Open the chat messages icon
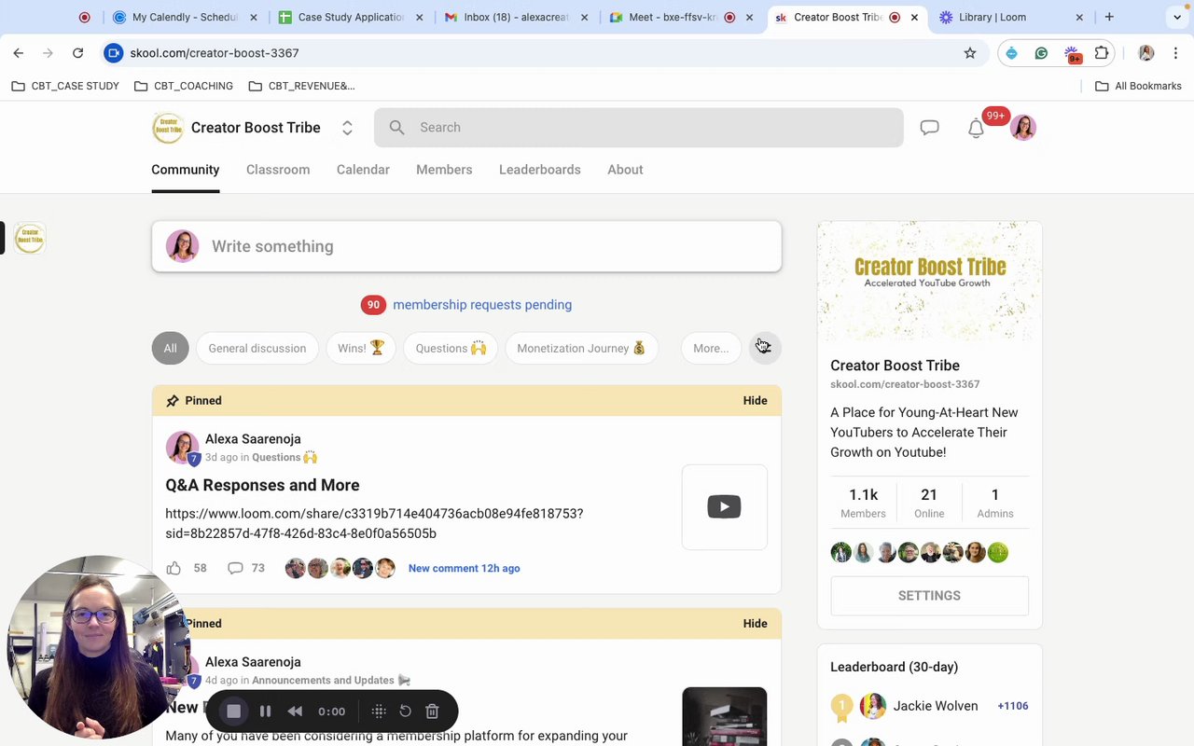This screenshot has height=746, width=1194. coord(929,128)
